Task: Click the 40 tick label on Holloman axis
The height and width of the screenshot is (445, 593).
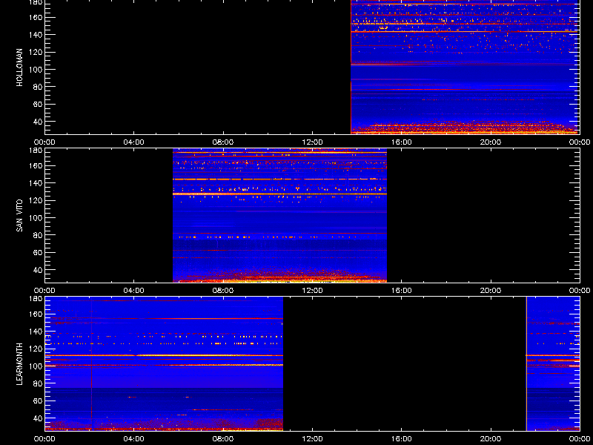Action: [x=39, y=122]
